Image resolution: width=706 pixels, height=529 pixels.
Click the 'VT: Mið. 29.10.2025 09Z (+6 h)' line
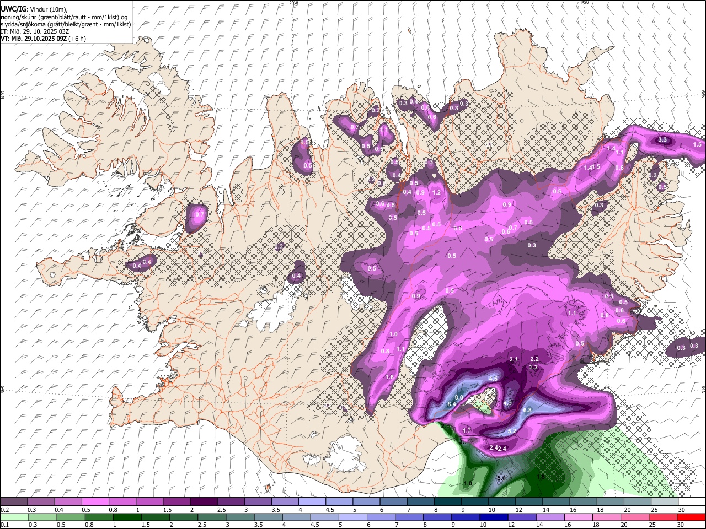click(x=44, y=39)
